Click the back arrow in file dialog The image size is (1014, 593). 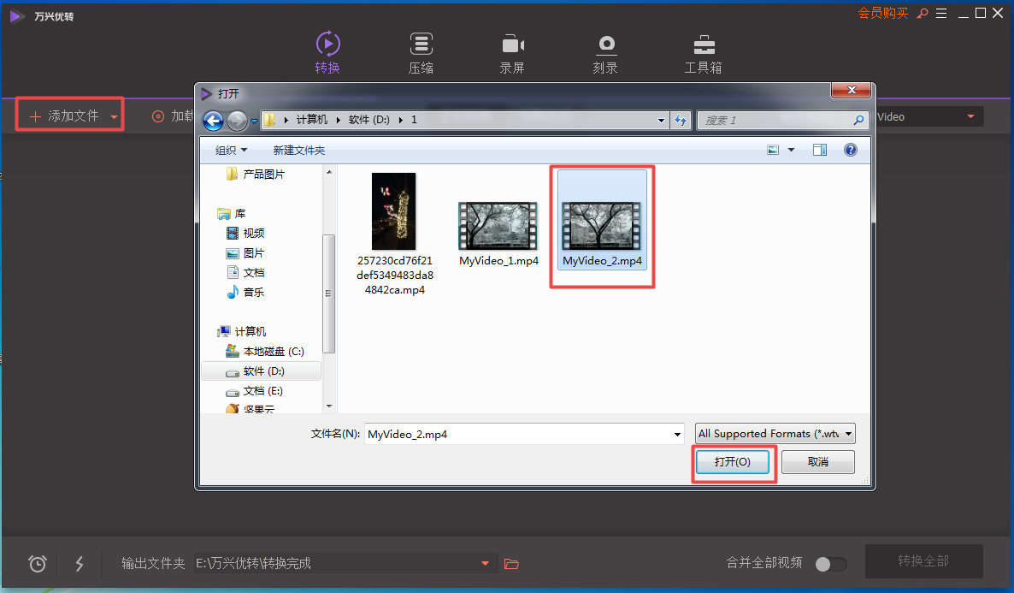pos(213,121)
